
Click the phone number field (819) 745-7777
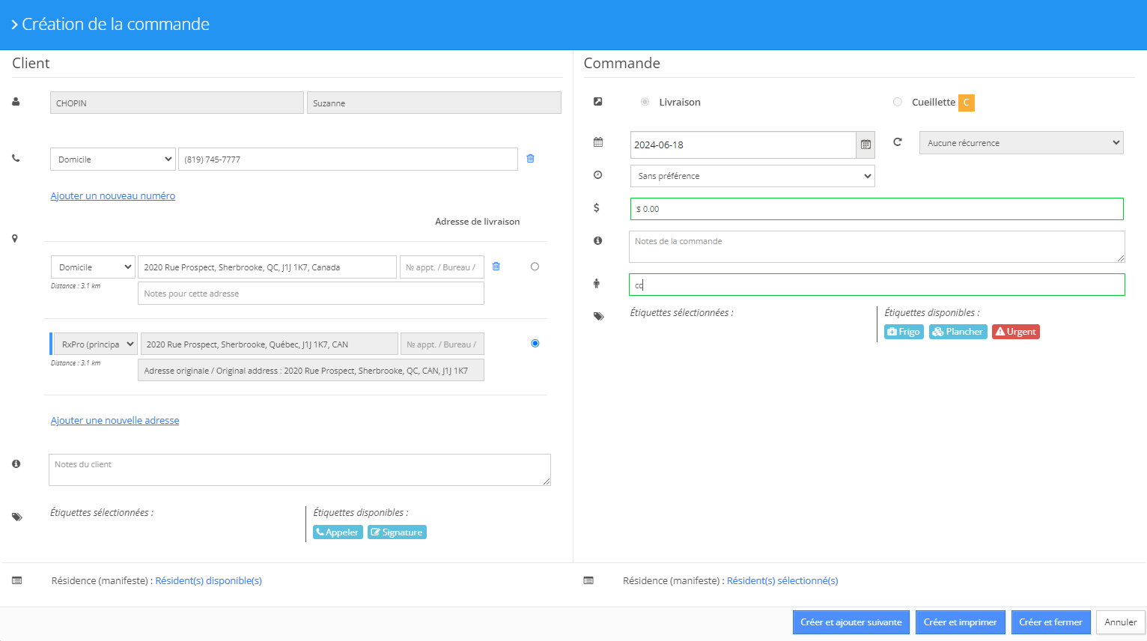click(x=348, y=160)
